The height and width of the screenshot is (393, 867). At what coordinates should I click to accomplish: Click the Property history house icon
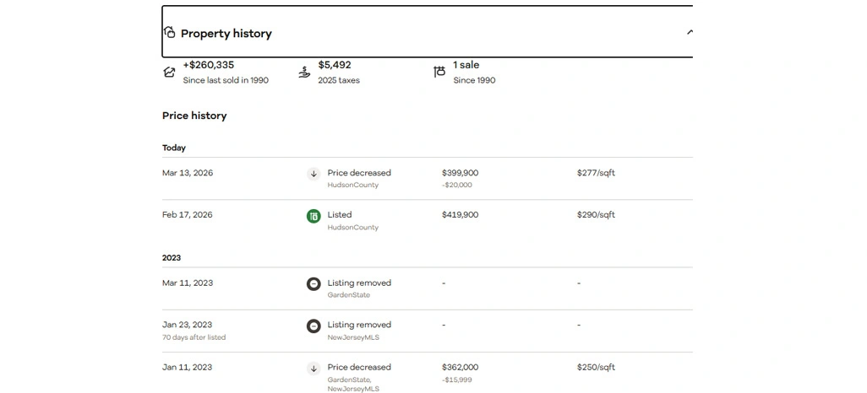(169, 33)
